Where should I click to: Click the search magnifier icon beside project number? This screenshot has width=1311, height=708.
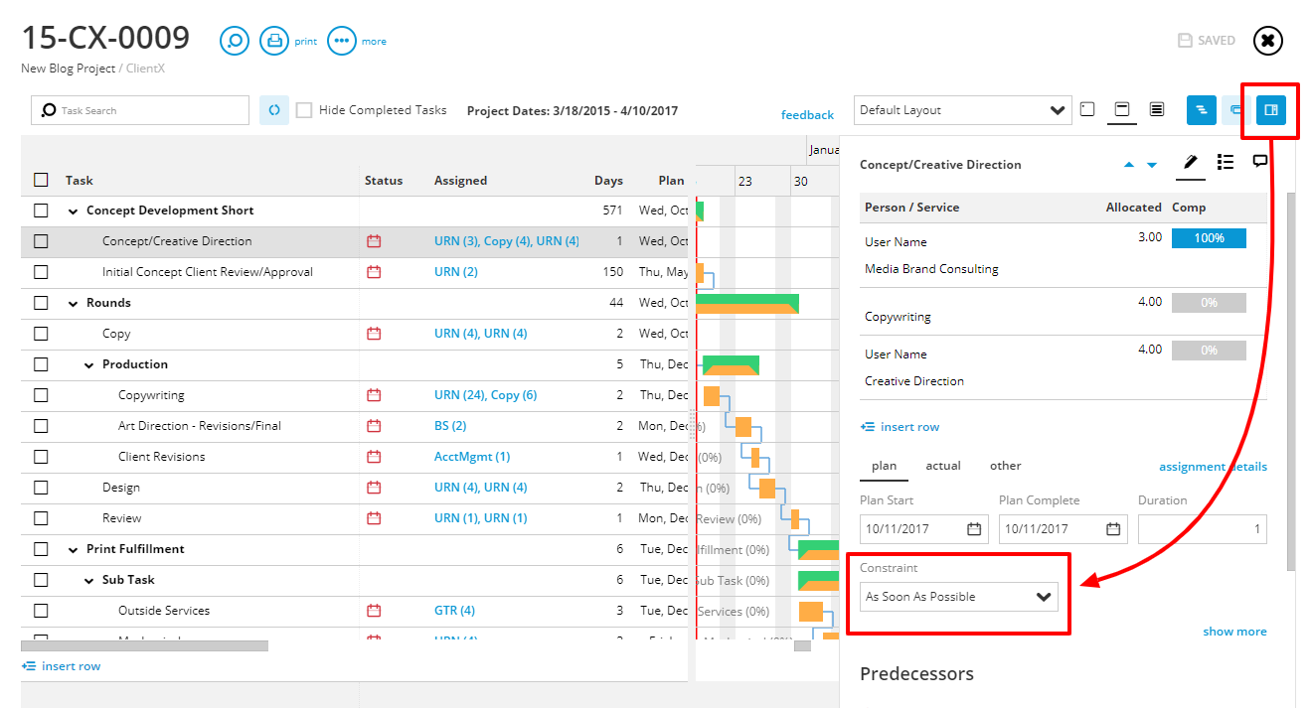pyautogui.click(x=235, y=41)
